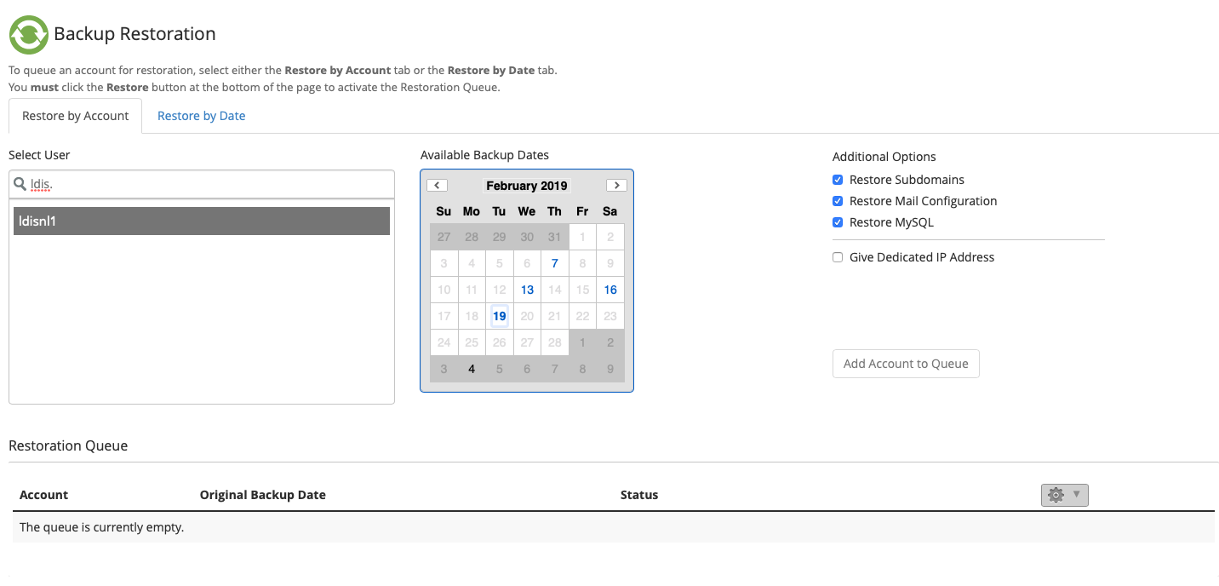Image resolution: width=1219 pixels, height=586 pixels.
Task: Click Add Account to Queue button
Action: pyautogui.click(x=906, y=364)
